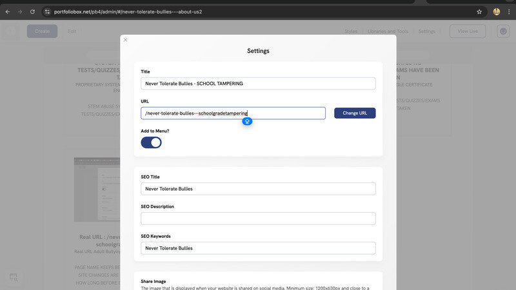Click the blue badge icon below URL field

246,121
